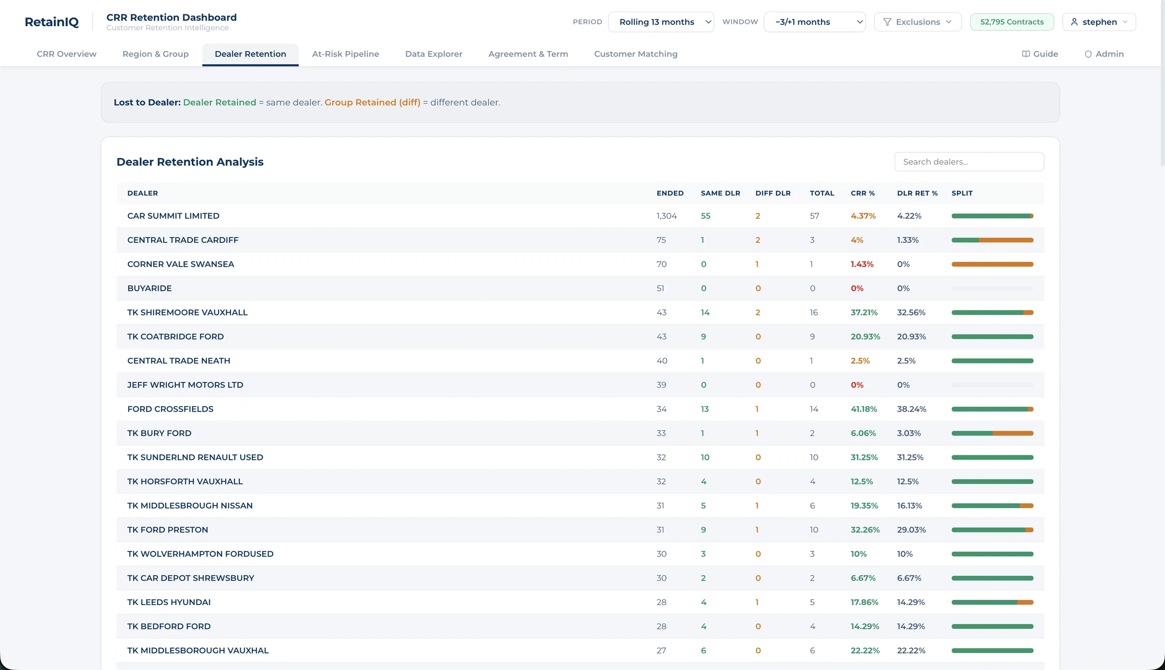Sort by the ENDED column header
Viewport: 1165px width, 670px height.
670,193
